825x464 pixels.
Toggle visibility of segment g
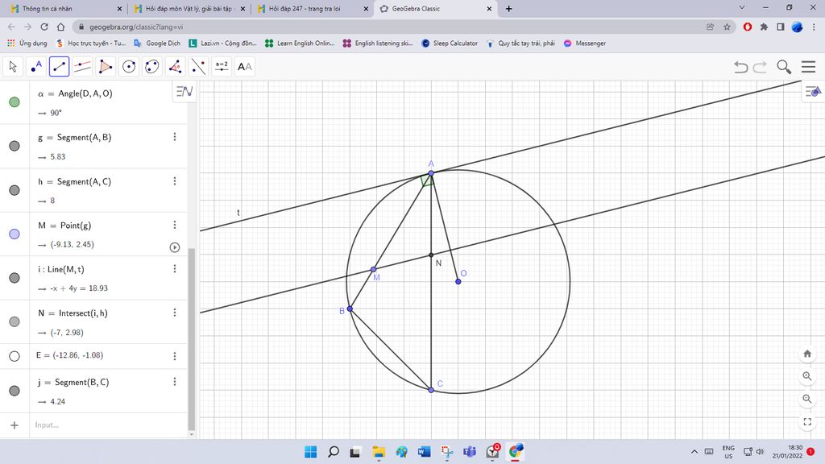tap(15, 147)
